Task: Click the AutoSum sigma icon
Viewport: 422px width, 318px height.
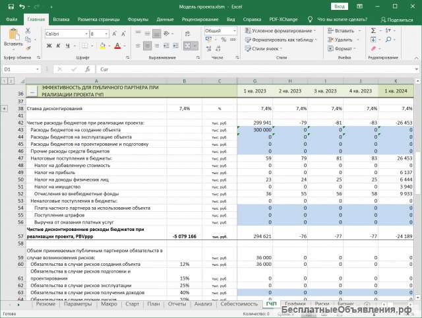Action: 373,30
